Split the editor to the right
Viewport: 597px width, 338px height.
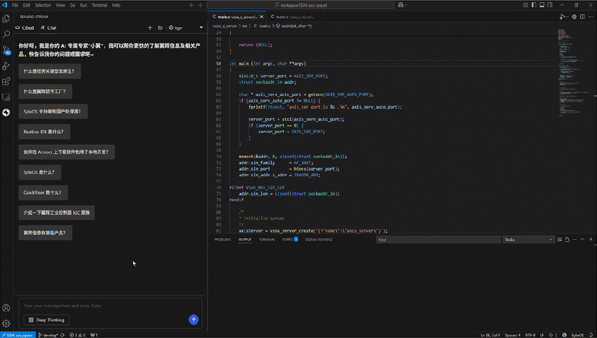pyautogui.click(x=583, y=17)
